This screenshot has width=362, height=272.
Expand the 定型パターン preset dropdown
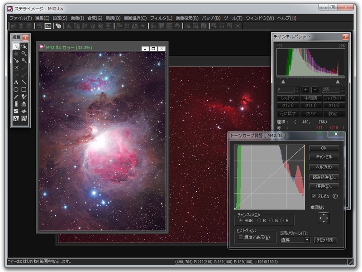(x=307, y=240)
